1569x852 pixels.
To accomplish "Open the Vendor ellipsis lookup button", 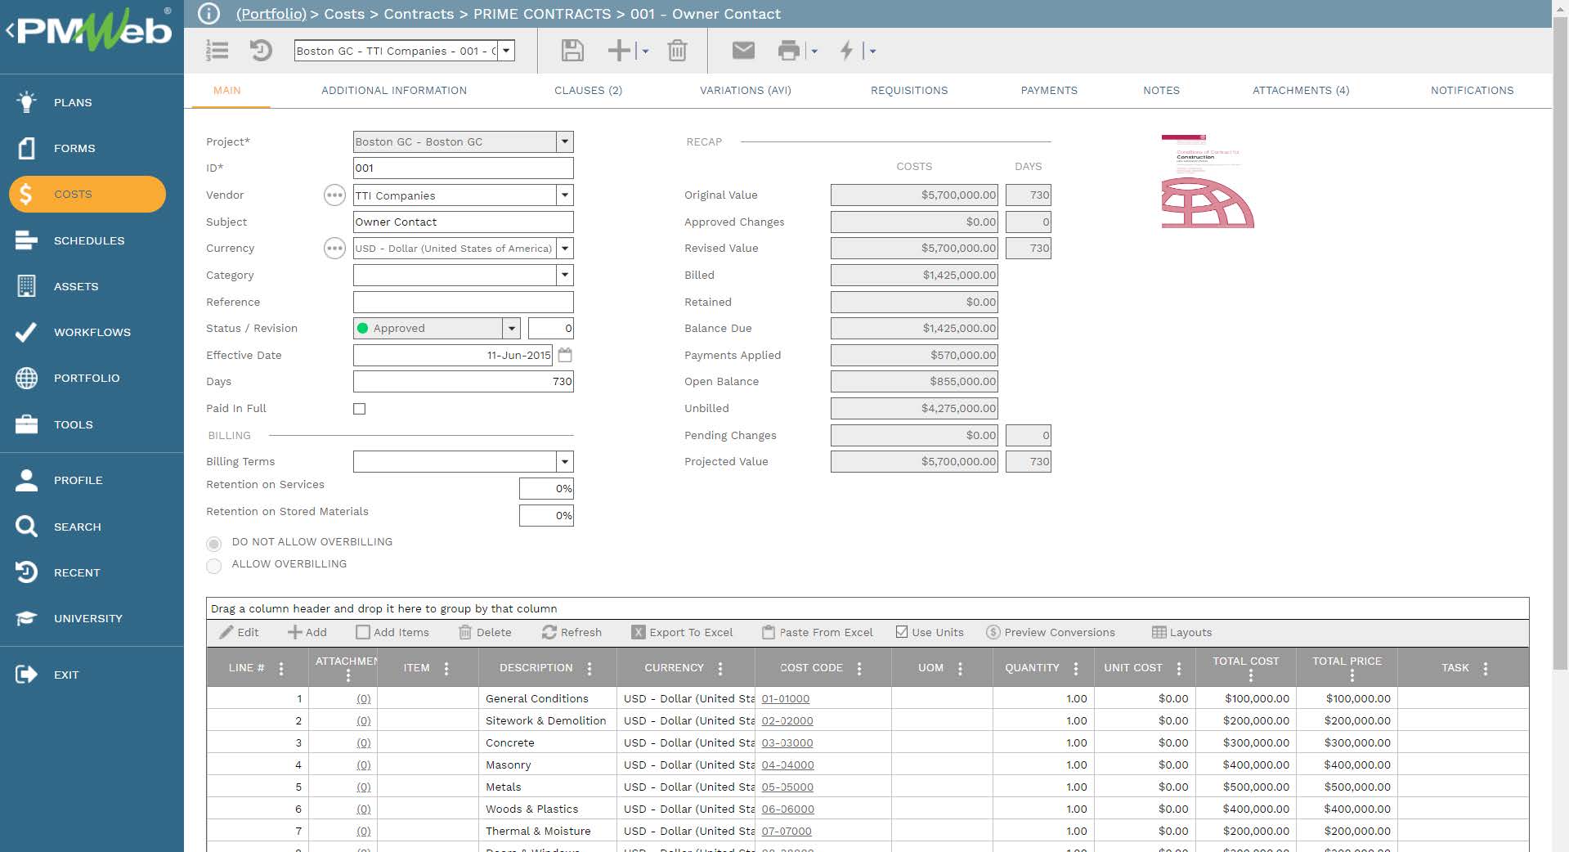I will coord(334,195).
